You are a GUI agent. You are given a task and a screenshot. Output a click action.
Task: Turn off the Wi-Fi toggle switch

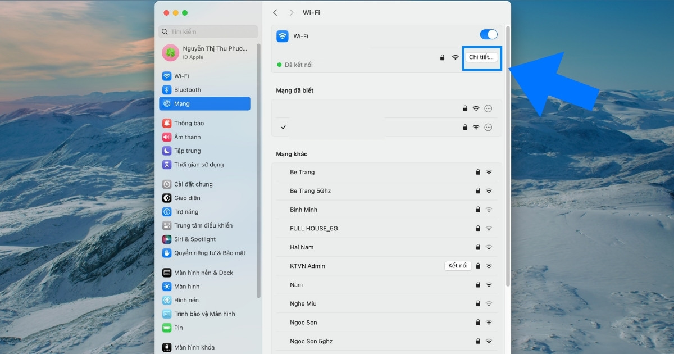[x=488, y=34]
